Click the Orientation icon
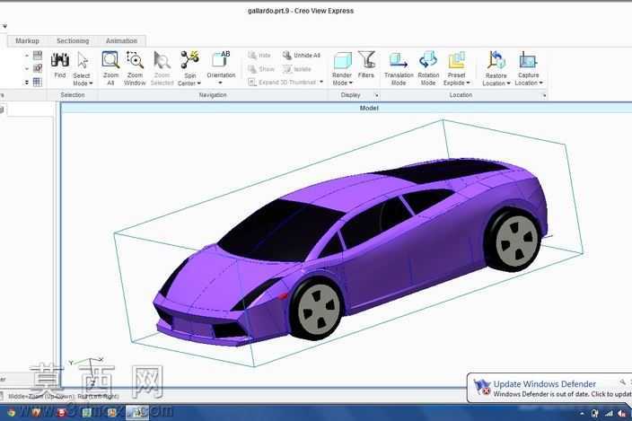632x421 pixels. [221, 59]
